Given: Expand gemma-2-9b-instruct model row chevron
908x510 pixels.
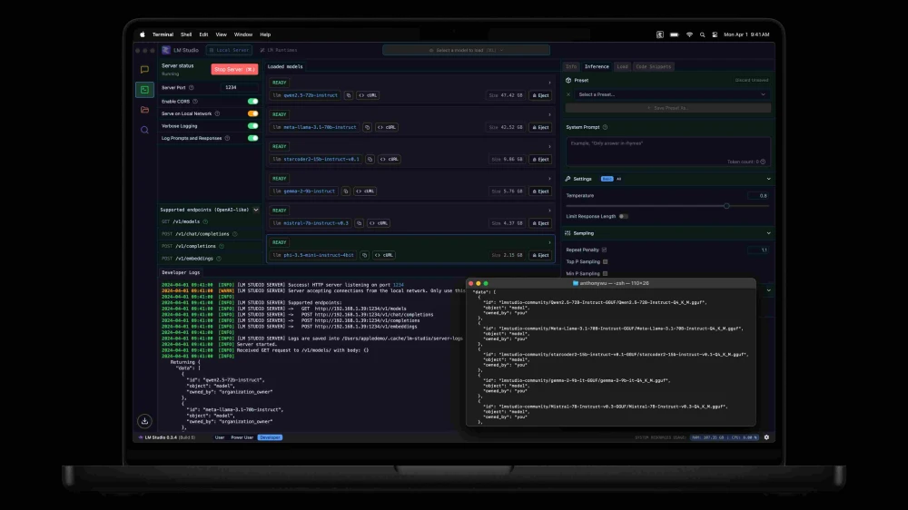Looking at the screenshot, I should 549,178.
